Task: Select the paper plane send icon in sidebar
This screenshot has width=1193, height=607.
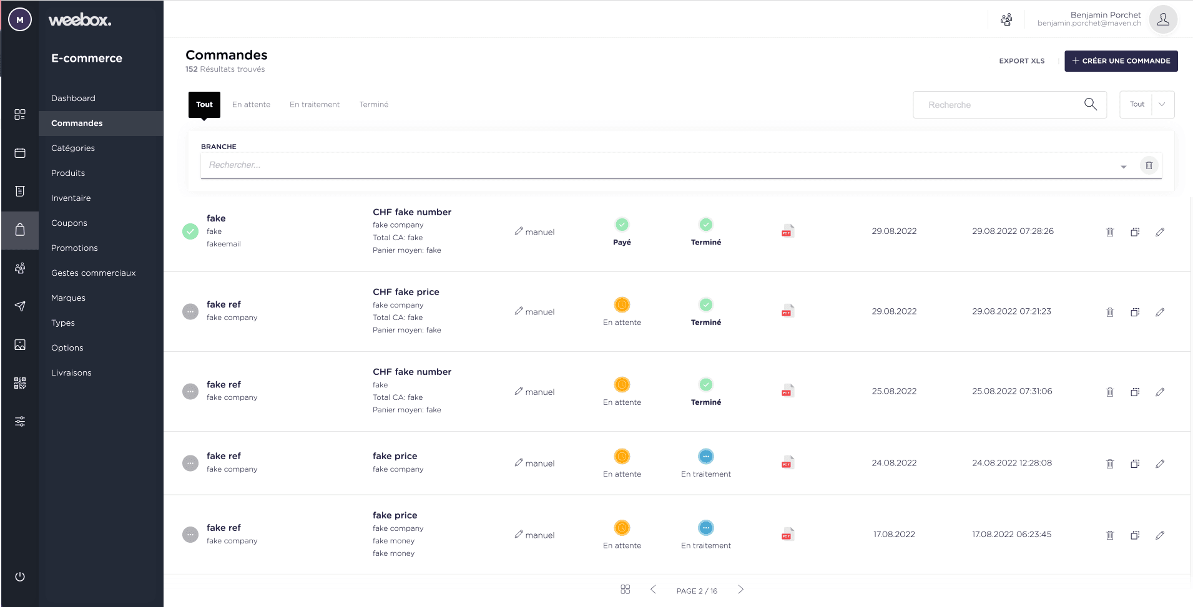Action: point(20,306)
